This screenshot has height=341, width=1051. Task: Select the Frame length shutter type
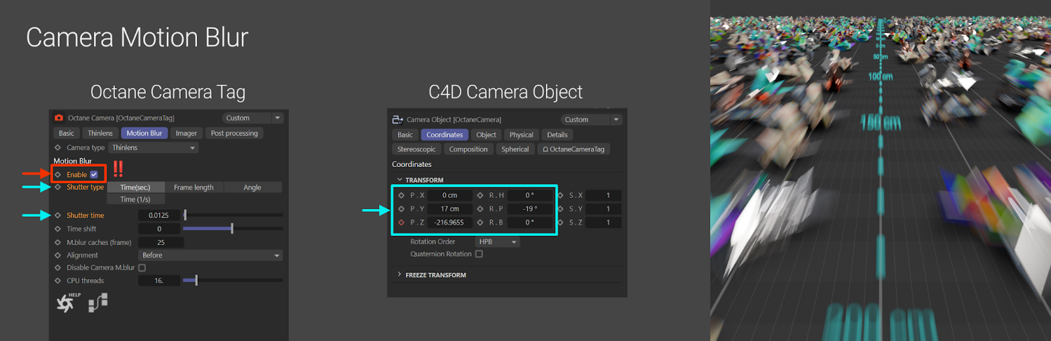pos(194,187)
